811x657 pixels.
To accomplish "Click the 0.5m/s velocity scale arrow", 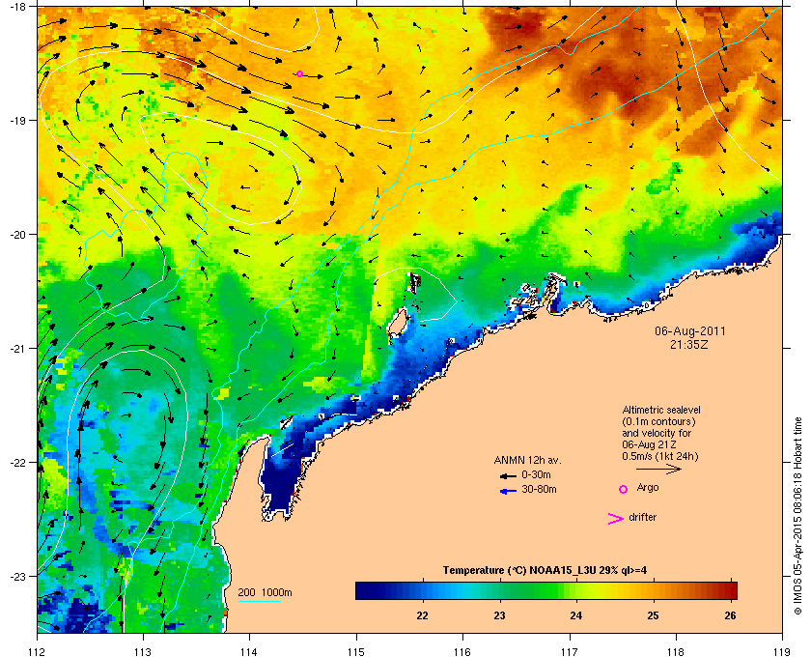I will pos(658,469).
